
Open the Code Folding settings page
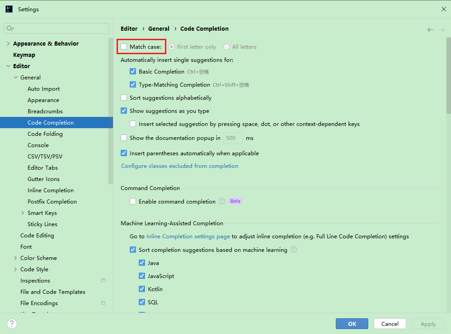45,134
